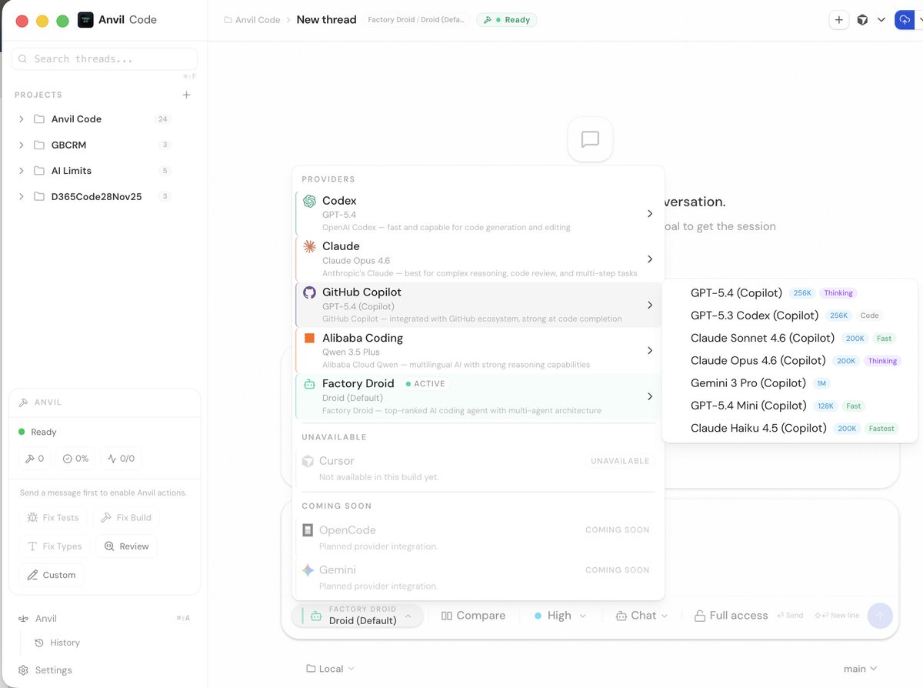This screenshot has width=923, height=688.
Task: Open the Factory Droid submenu chevron
Action: click(650, 396)
